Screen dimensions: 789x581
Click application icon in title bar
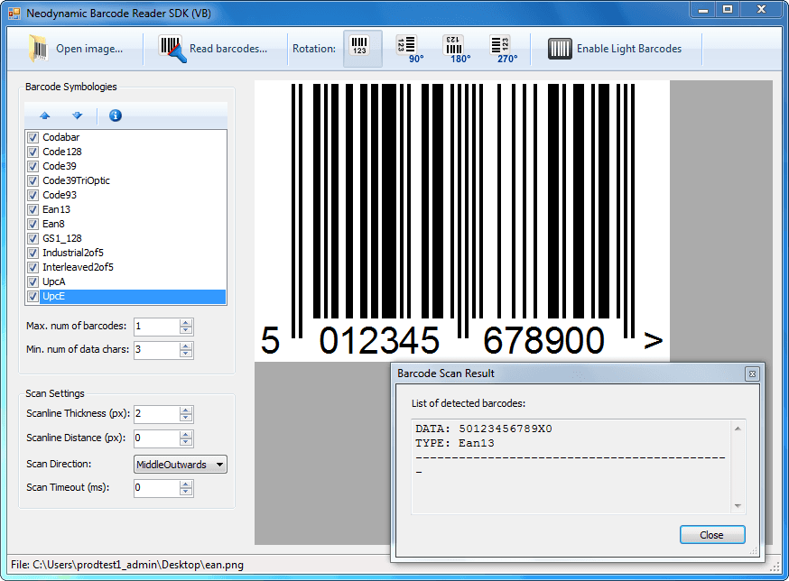coord(14,14)
